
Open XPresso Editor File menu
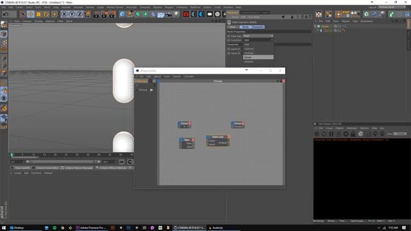[x=141, y=76]
